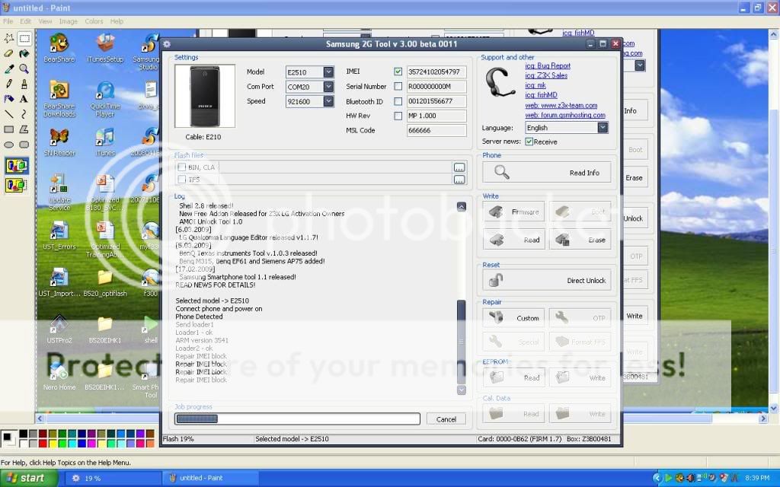780x487 pixels.
Task: Browse for TFS file with ellipsis button
Action: pos(459,180)
